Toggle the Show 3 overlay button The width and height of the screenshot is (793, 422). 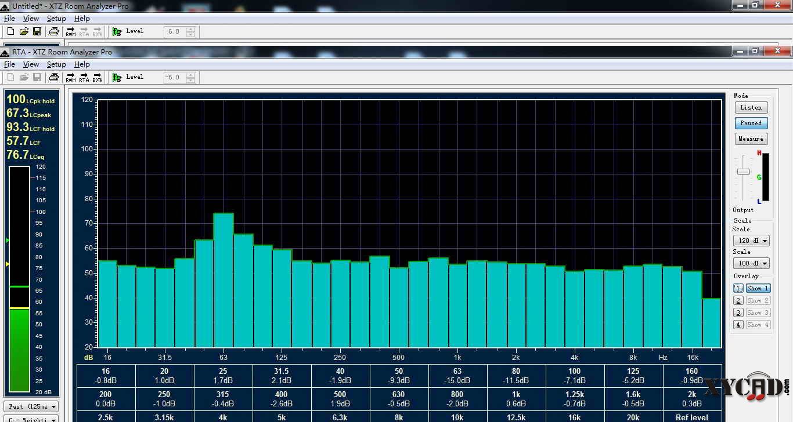758,312
